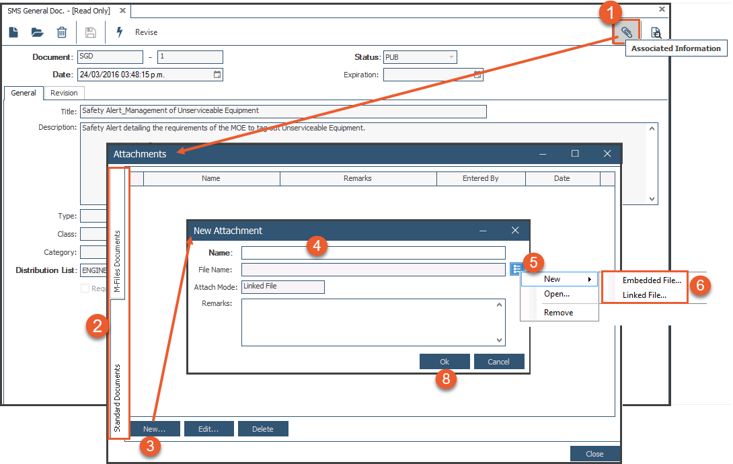Click the document number field showing 1
This screenshot has height=464, width=733.
(x=190, y=57)
